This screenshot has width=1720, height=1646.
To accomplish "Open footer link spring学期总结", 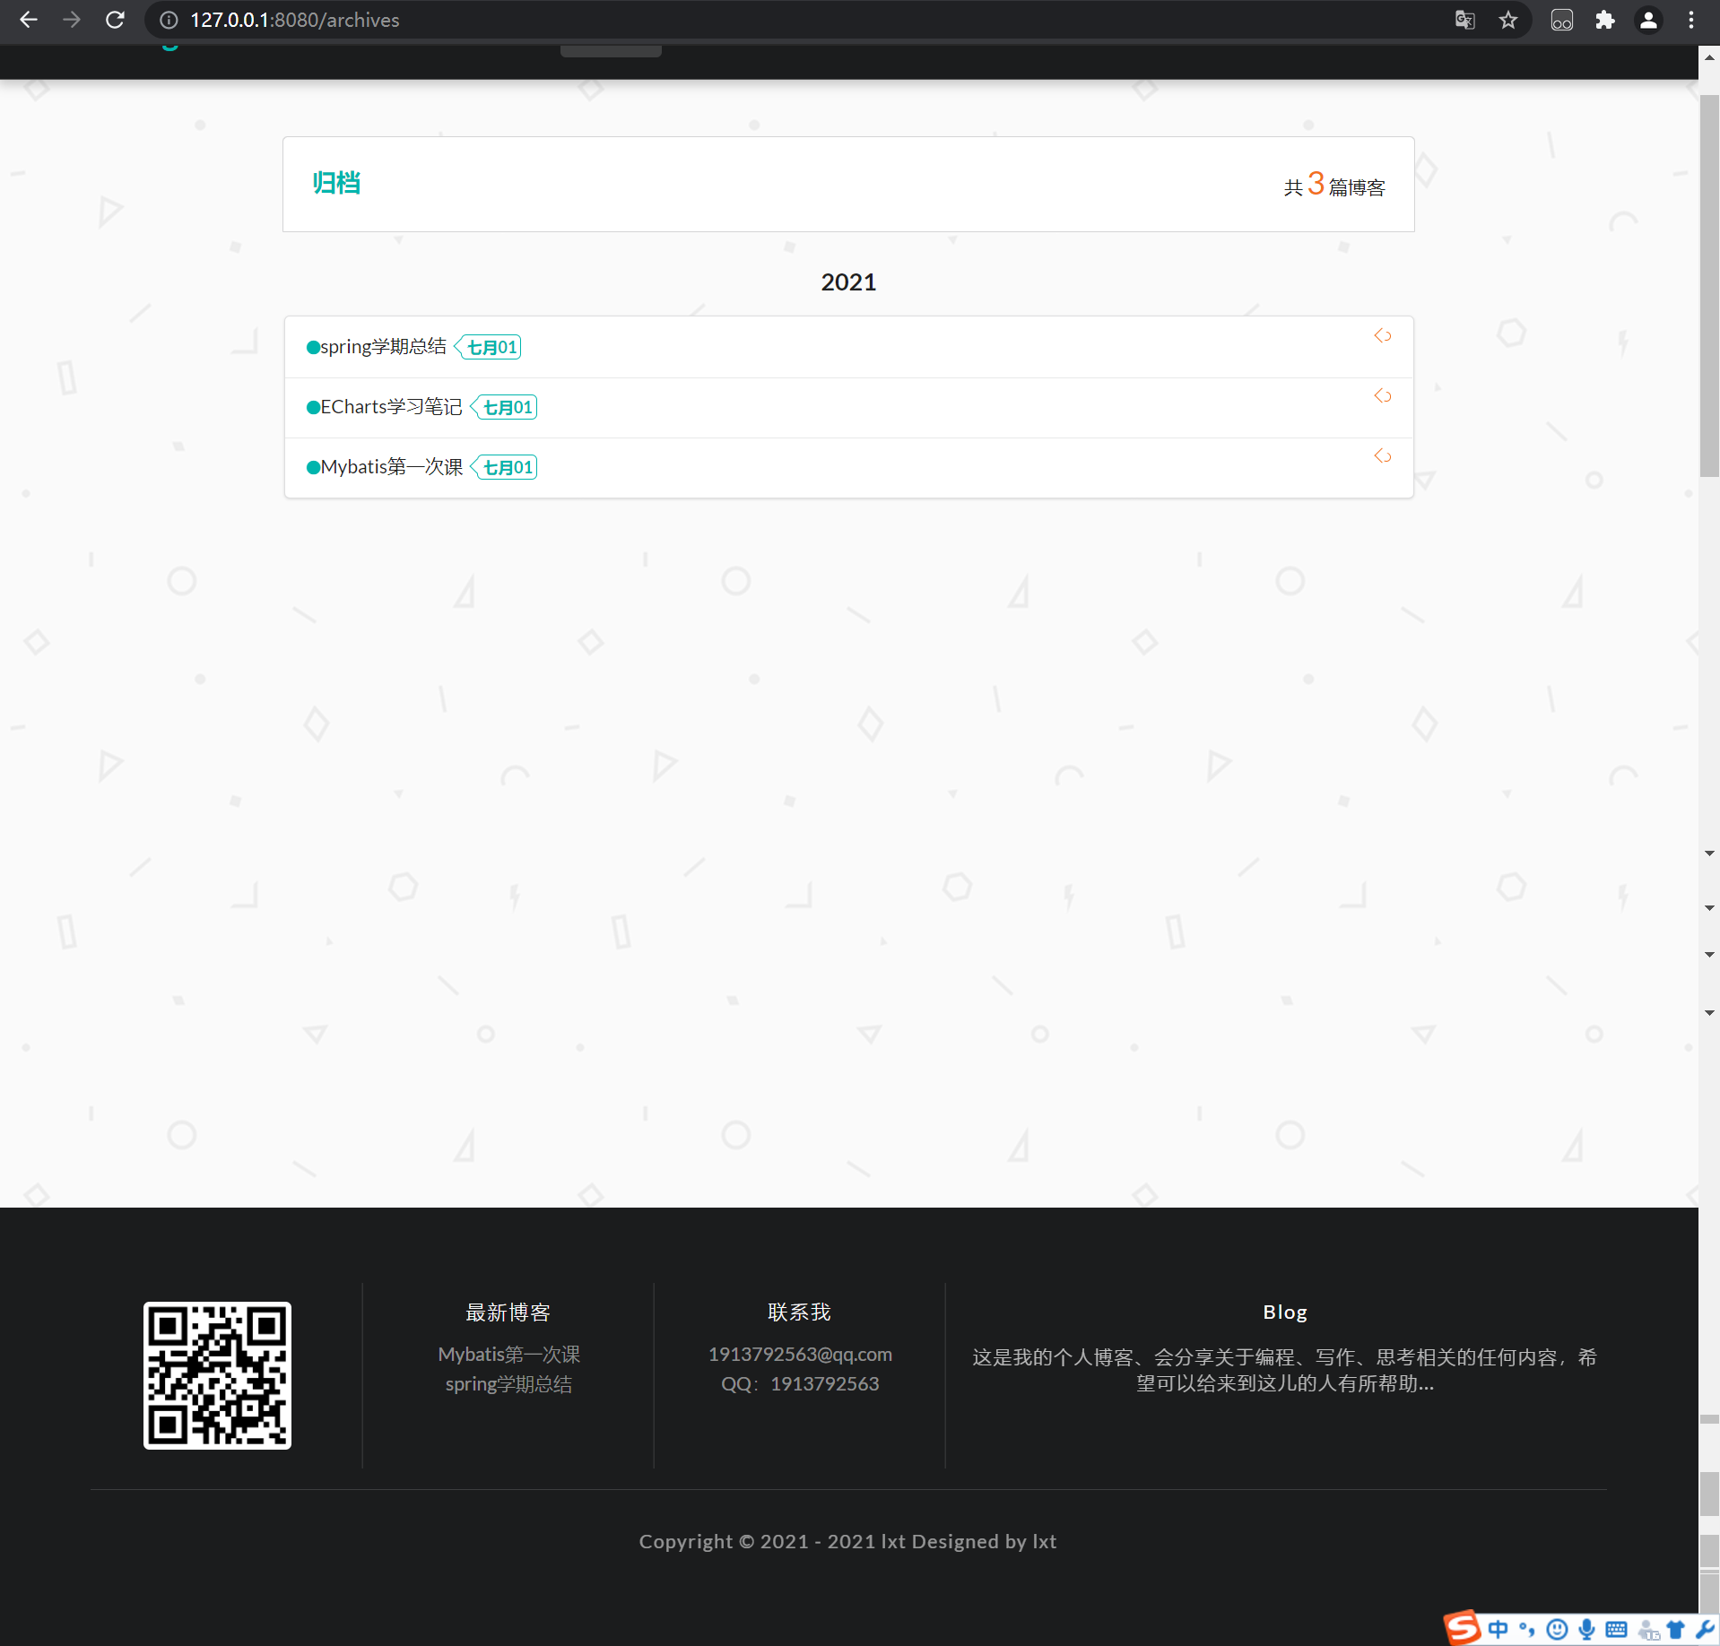I will [508, 1384].
